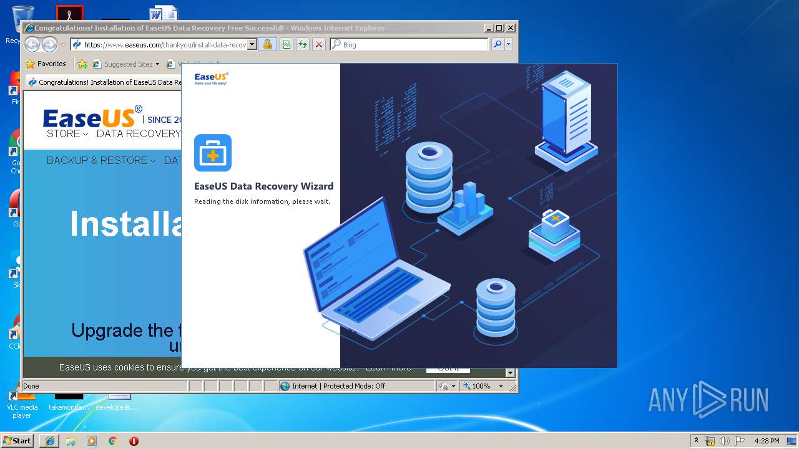Open the developeds desktop file
Viewport: 799px width, 449px height.
click(117, 402)
